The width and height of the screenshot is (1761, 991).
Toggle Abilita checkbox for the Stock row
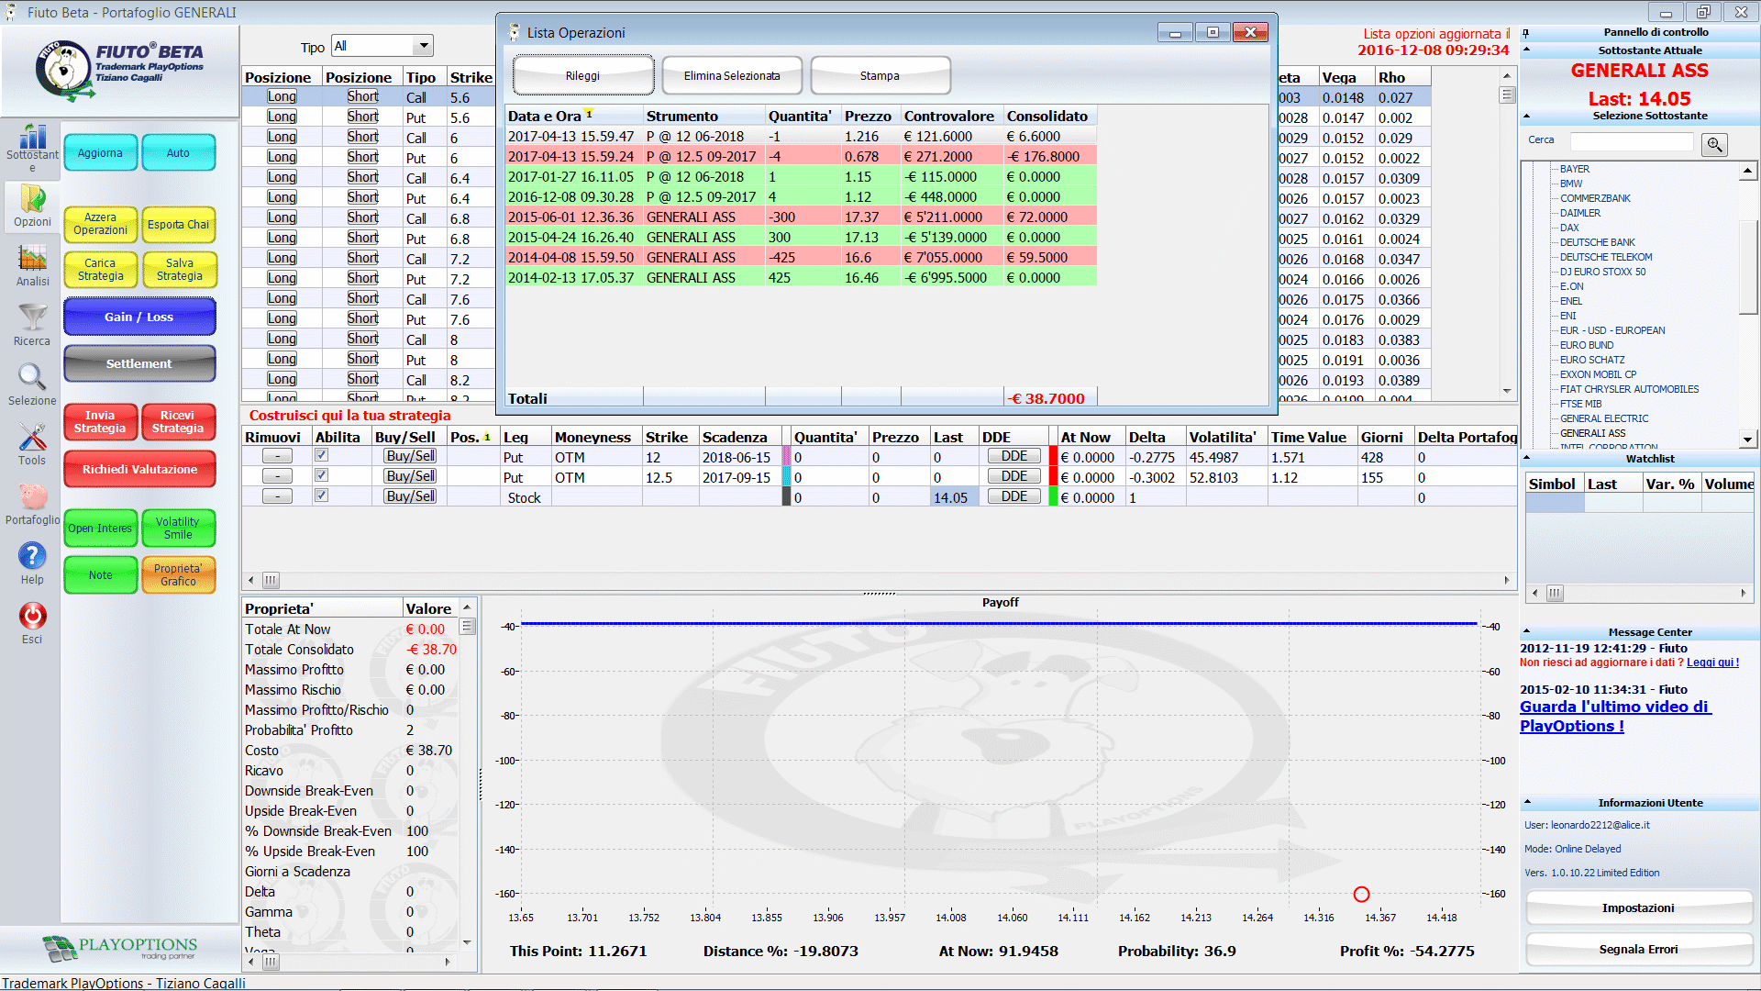coord(321,495)
